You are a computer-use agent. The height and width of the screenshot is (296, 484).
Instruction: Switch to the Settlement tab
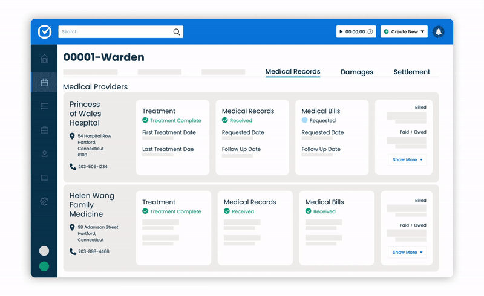point(412,72)
